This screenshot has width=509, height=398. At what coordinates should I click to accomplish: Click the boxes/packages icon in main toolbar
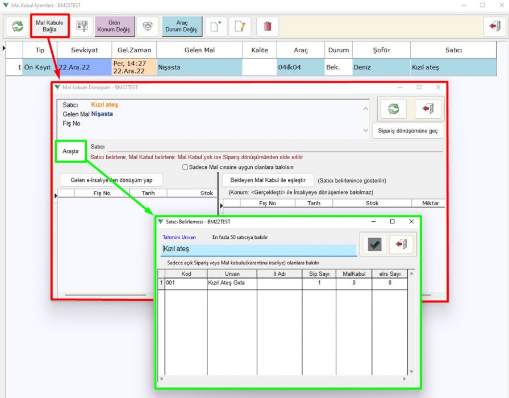[148, 26]
